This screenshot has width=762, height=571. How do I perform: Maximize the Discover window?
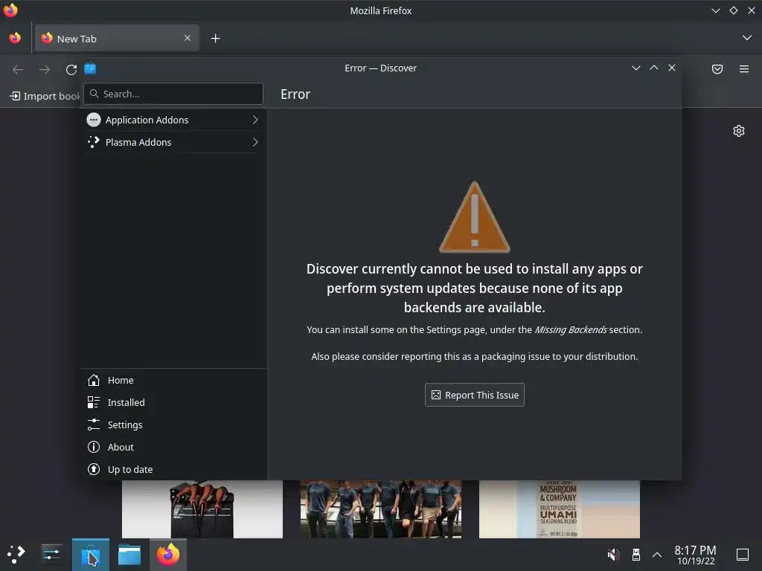tap(654, 68)
